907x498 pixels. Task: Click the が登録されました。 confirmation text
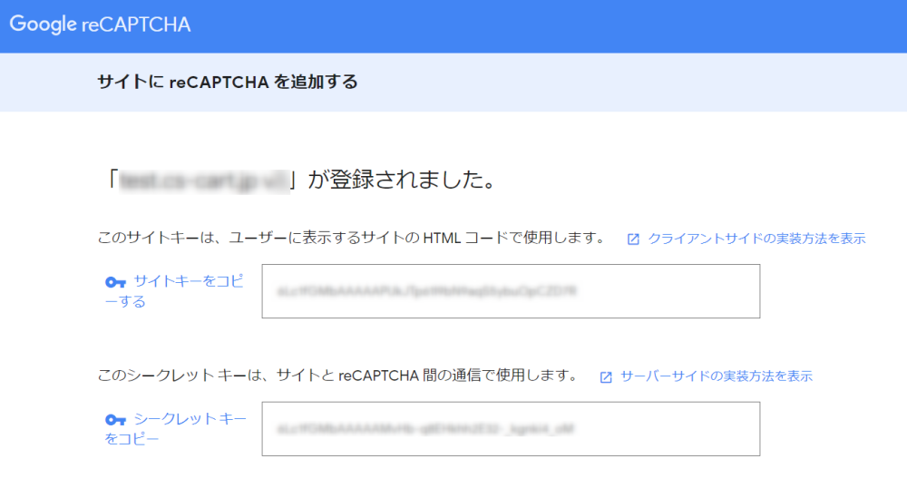pos(402,180)
